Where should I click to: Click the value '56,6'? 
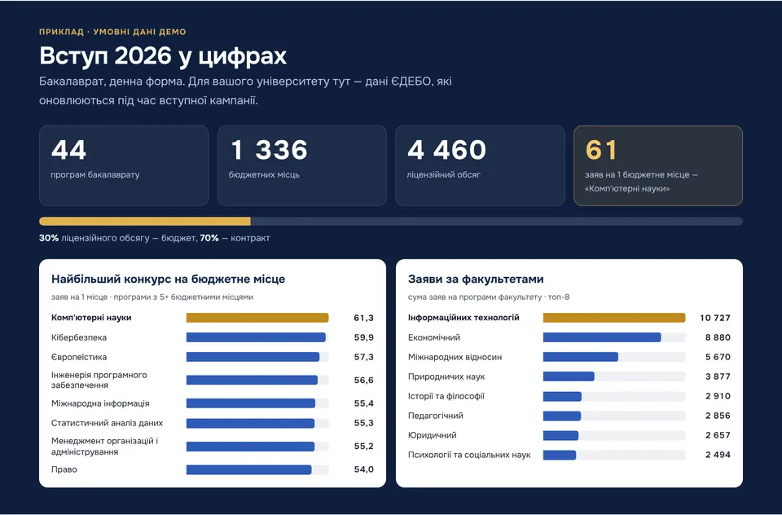[x=363, y=380]
